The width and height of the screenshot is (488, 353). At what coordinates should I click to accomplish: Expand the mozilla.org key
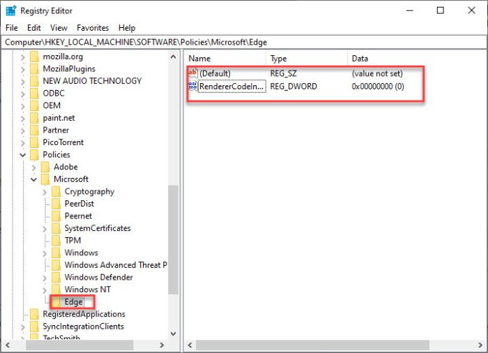pos(23,57)
